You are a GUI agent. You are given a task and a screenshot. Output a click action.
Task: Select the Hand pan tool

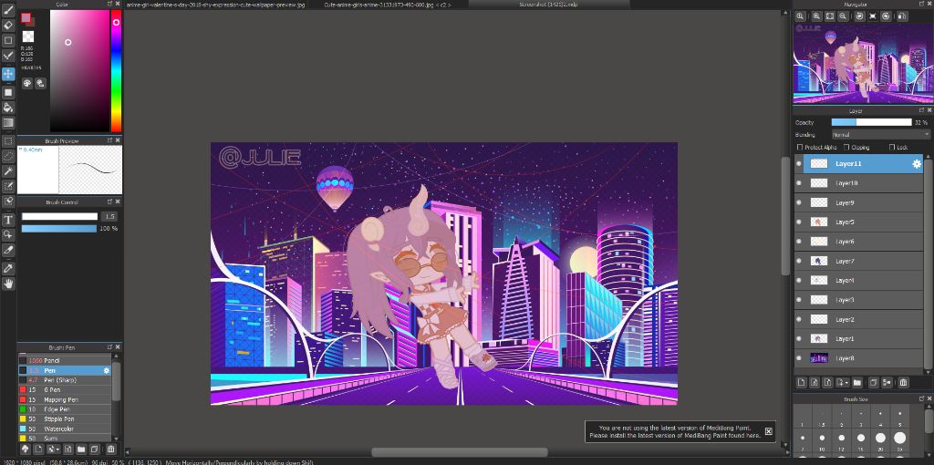click(7, 284)
